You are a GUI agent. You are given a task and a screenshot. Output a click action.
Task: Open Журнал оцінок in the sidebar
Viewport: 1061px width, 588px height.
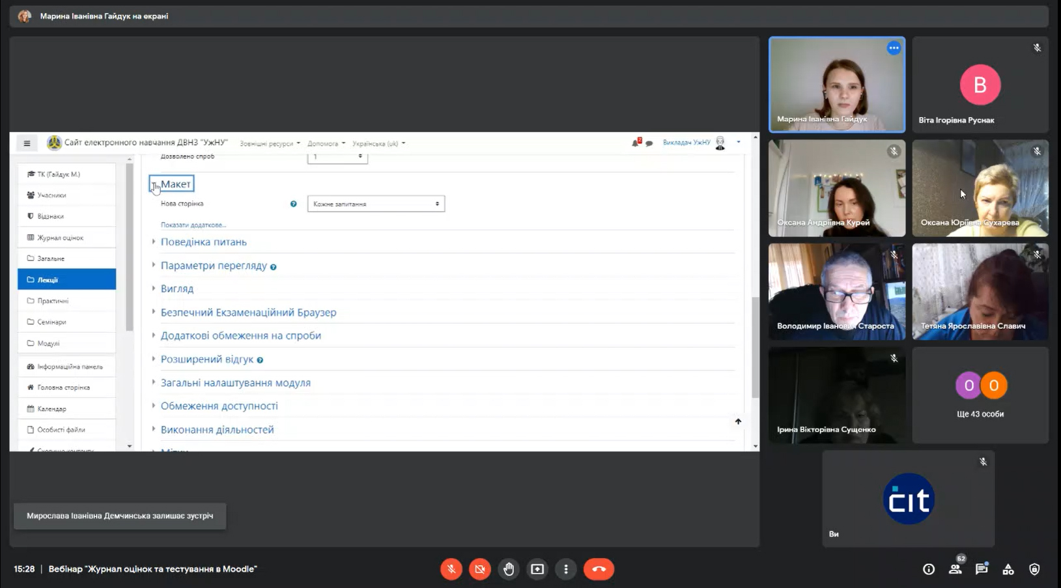[60, 238]
